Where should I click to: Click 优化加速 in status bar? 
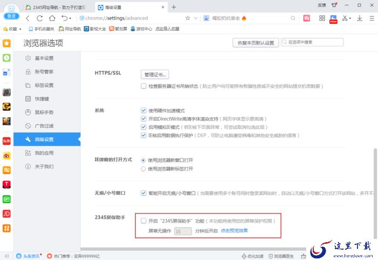tap(252, 256)
